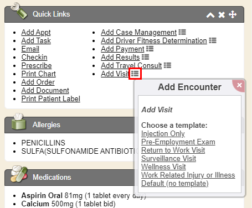Pick the Work Related Injury or Illness template
252x208 pixels.
coord(188,175)
